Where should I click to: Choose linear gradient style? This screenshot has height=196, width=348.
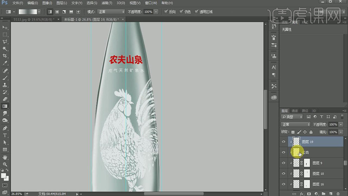click(x=50, y=12)
